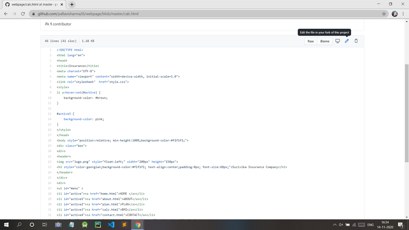
Task: Click the '46 lines (41 sloc)' text
Action: tap(61, 41)
